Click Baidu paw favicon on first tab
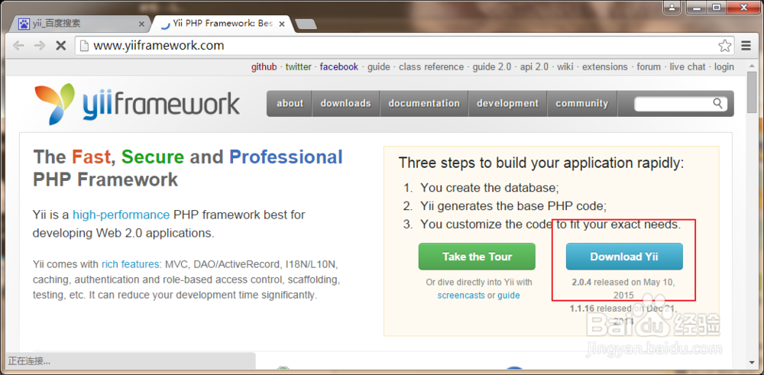This screenshot has width=764, height=375. pos(24,24)
